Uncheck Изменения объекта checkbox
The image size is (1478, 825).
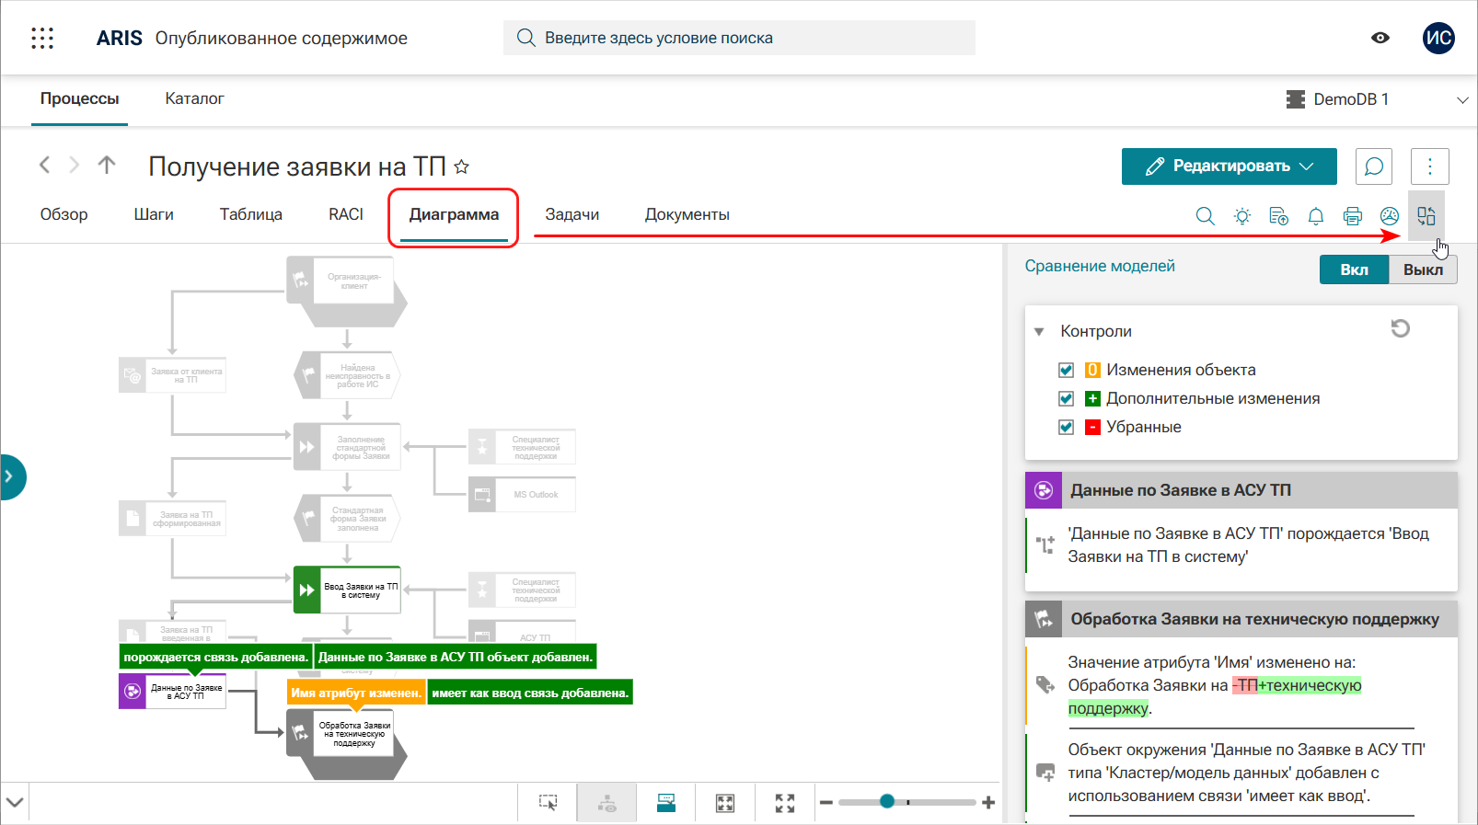click(x=1066, y=370)
